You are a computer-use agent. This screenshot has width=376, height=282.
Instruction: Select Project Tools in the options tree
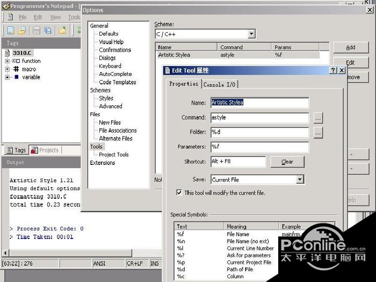113,155
